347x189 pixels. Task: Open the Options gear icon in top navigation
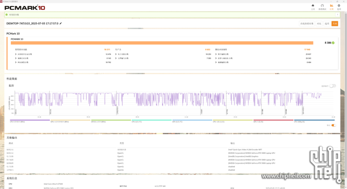click(x=339, y=6)
